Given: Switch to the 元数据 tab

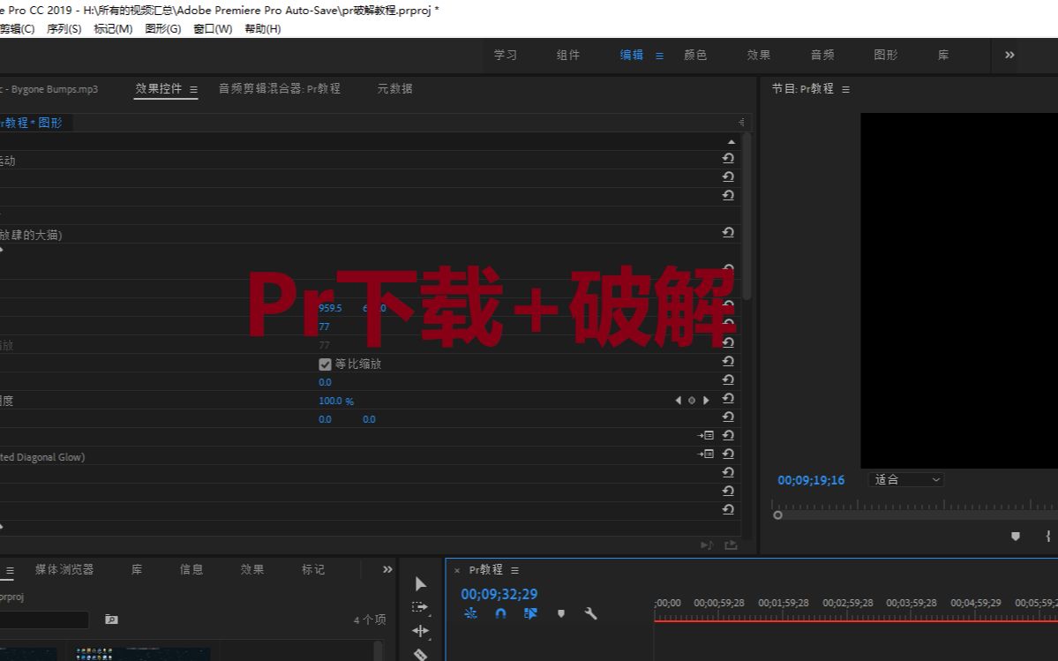Looking at the screenshot, I should click(394, 88).
